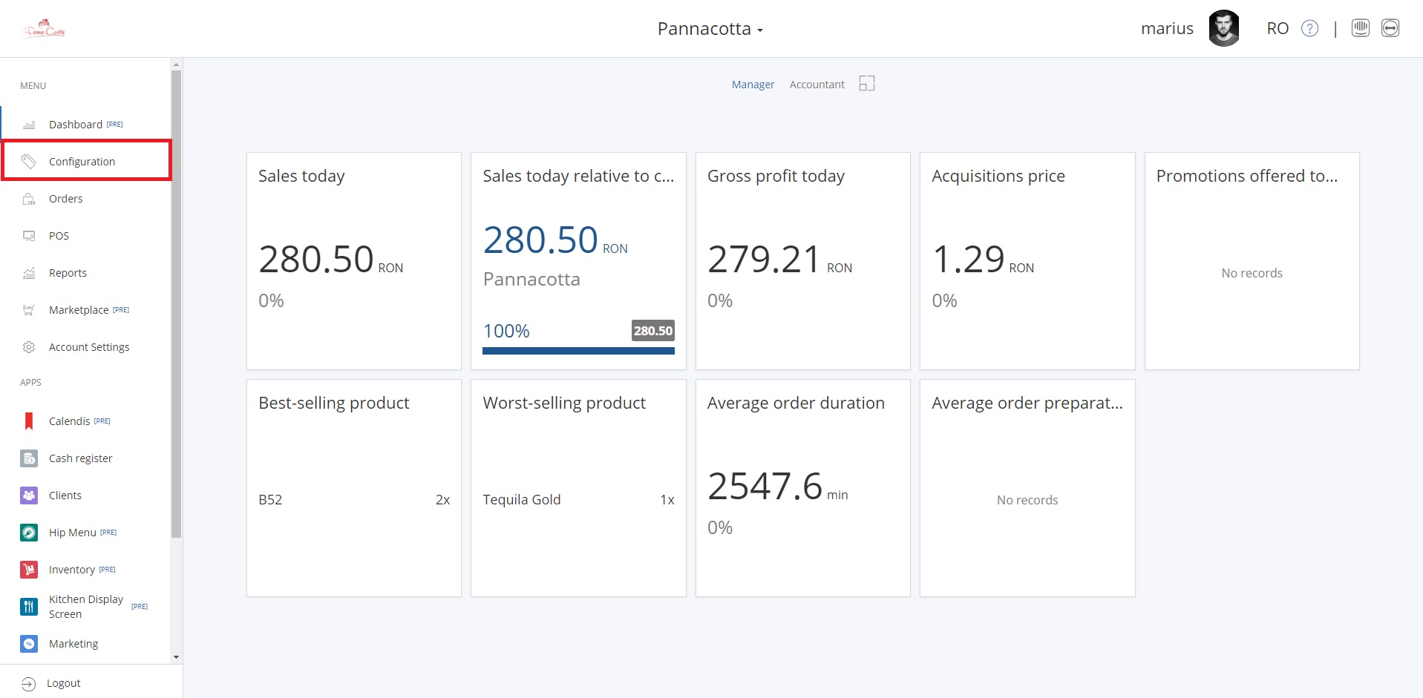
Task: Switch to the Accountant dashboard tab
Action: click(817, 85)
